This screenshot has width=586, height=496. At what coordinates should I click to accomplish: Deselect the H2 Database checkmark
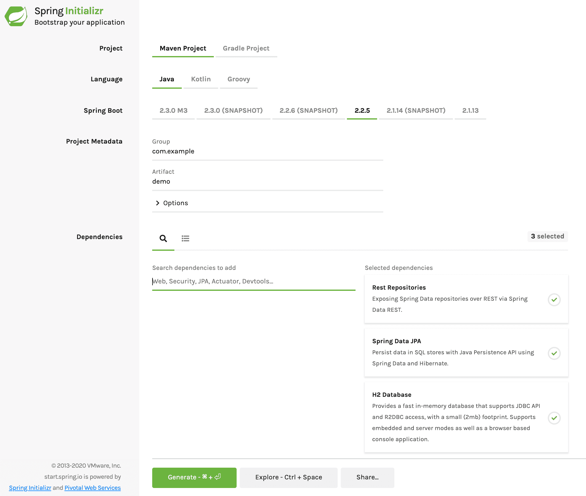coord(554,418)
